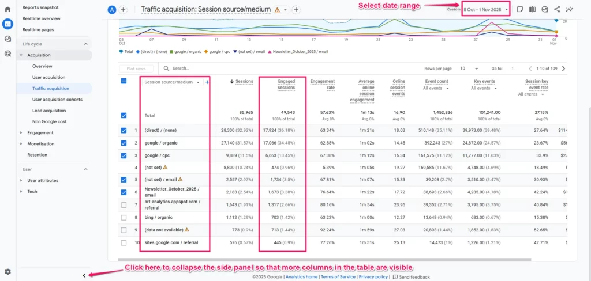Open the Explore icon in left rail
Image resolution: width=591 pixels, height=281 pixels.
point(8,39)
